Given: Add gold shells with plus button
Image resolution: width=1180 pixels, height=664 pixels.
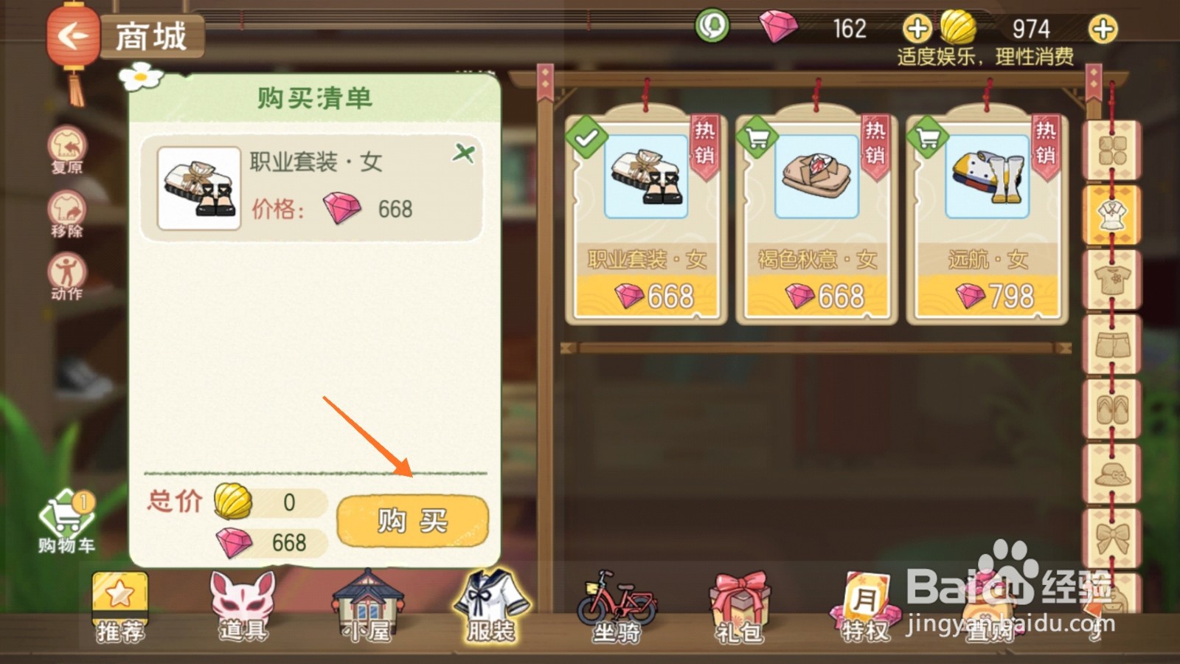Looking at the screenshot, I should [x=1103, y=29].
